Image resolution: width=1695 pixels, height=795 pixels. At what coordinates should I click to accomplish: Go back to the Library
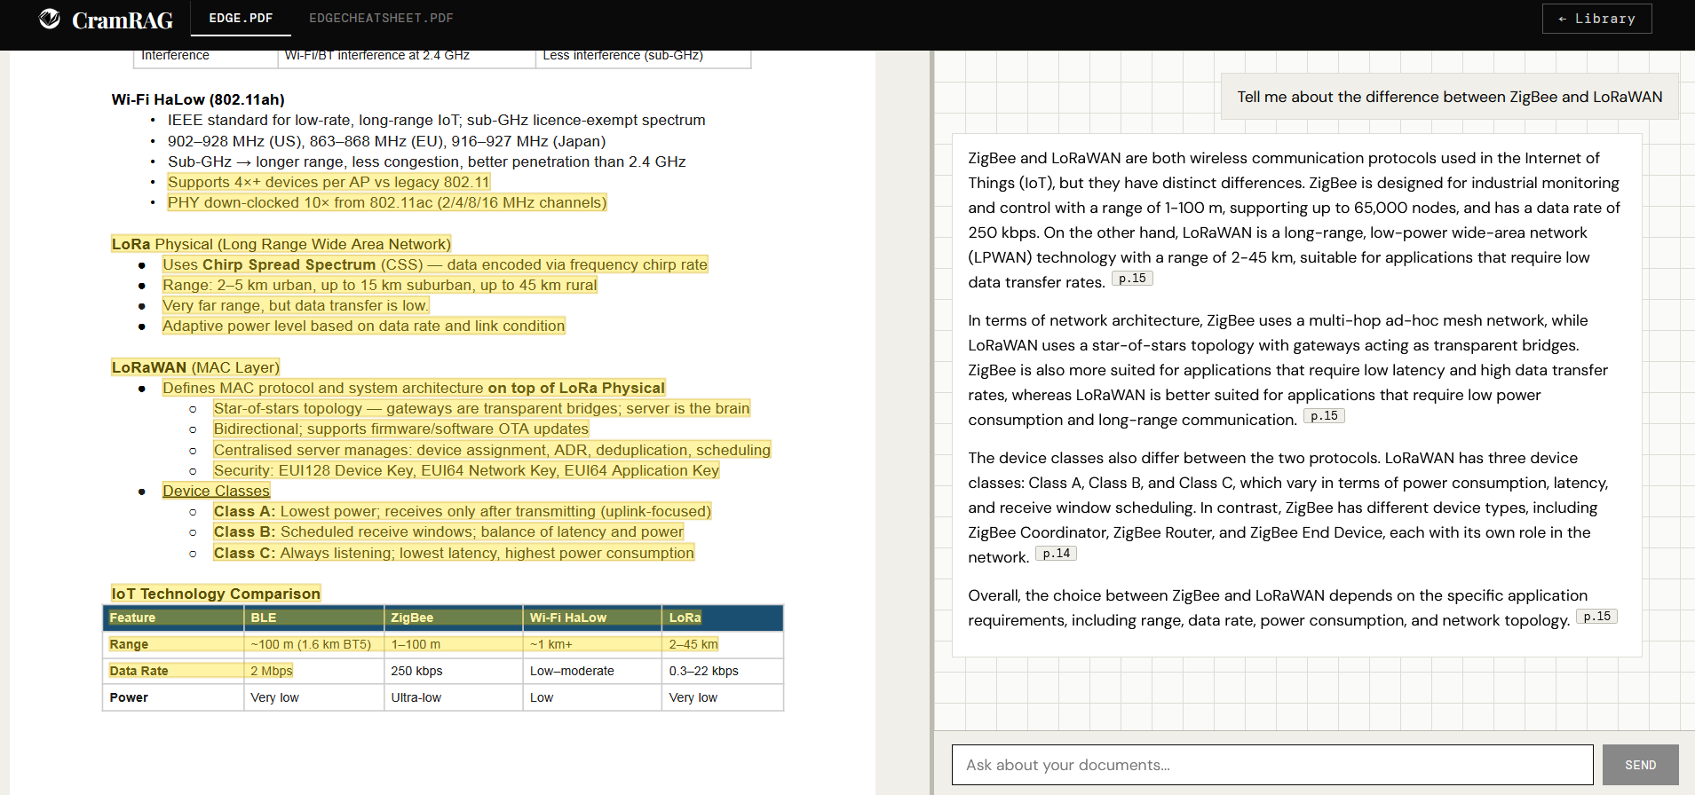[1596, 19]
